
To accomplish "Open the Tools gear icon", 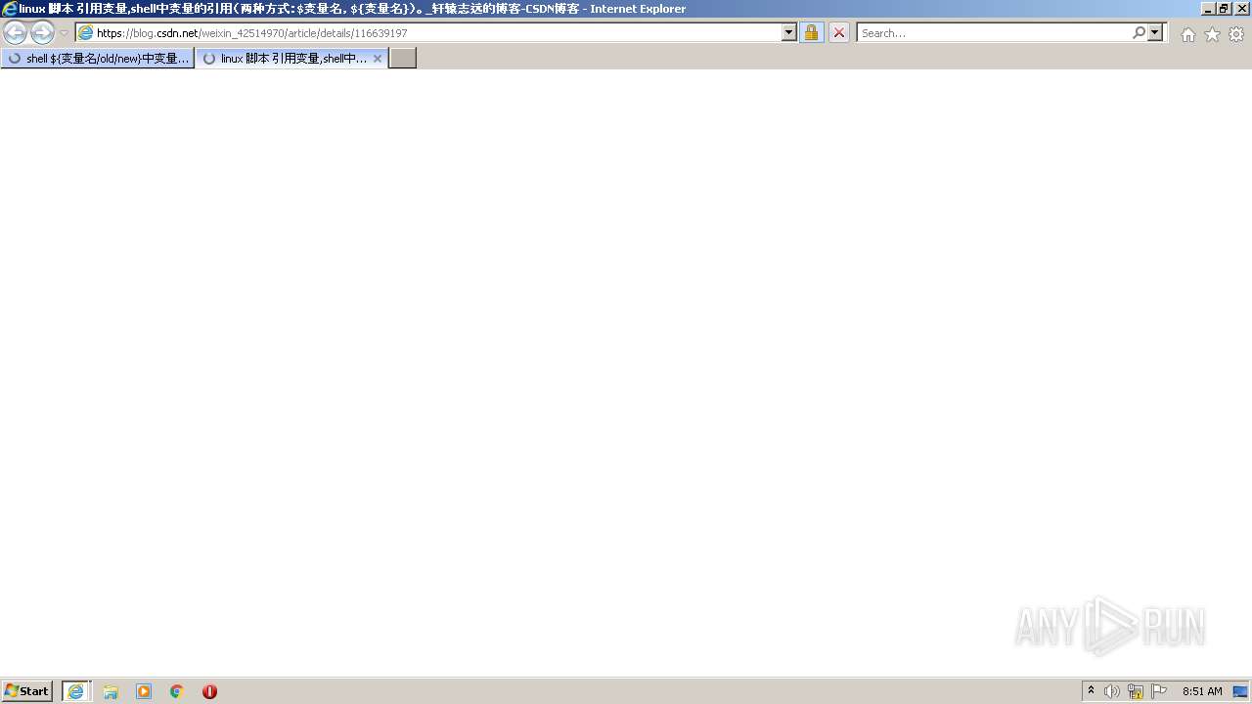I will (x=1236, y=34).
